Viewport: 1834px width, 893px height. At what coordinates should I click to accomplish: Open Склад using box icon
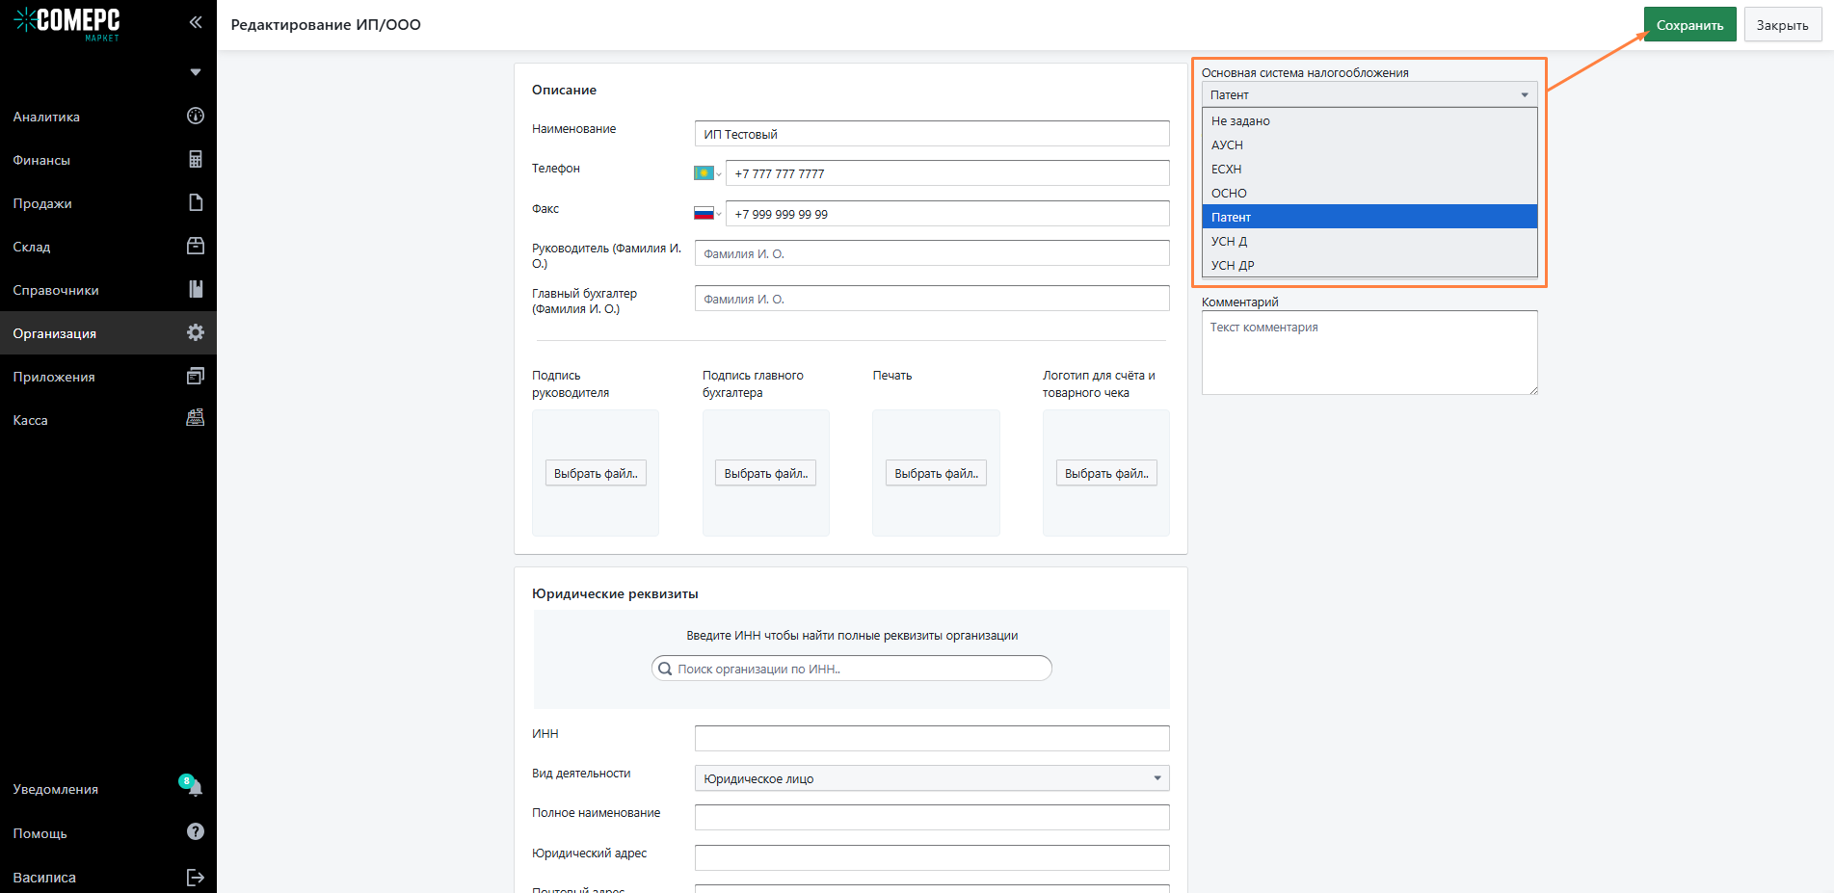pos(196,247)
